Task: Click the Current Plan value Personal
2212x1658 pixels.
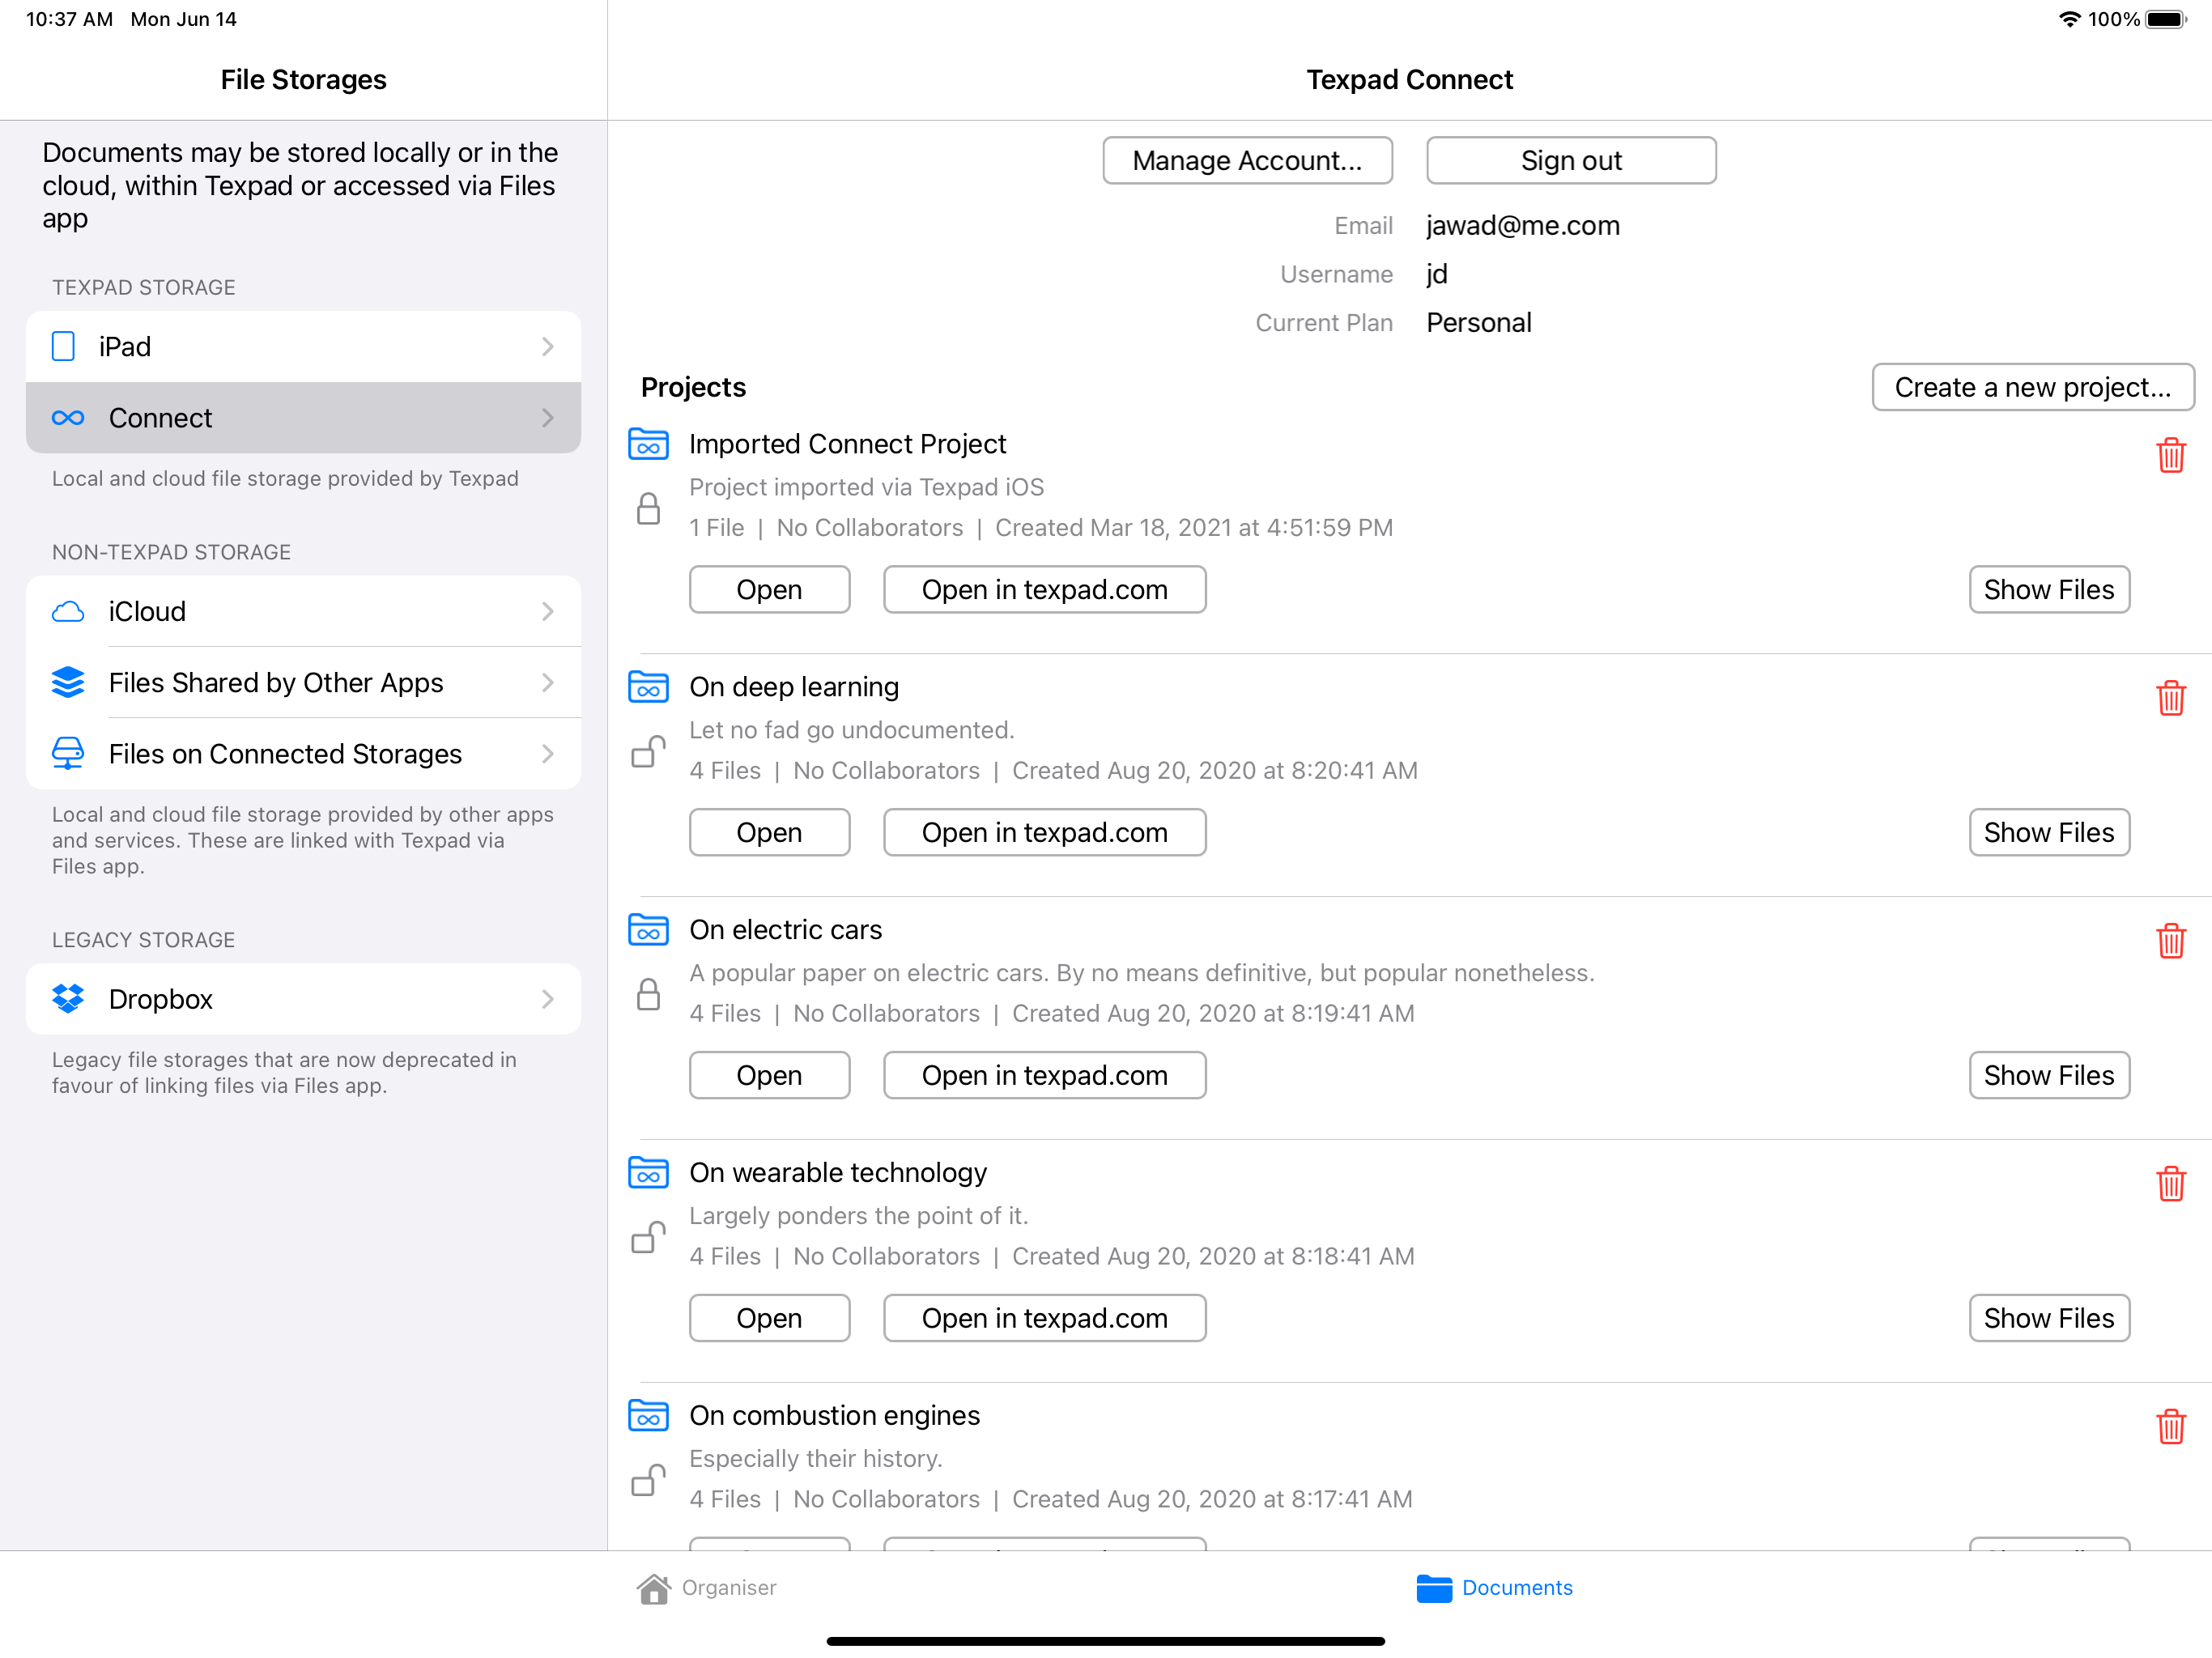Action: point(1478,323)
